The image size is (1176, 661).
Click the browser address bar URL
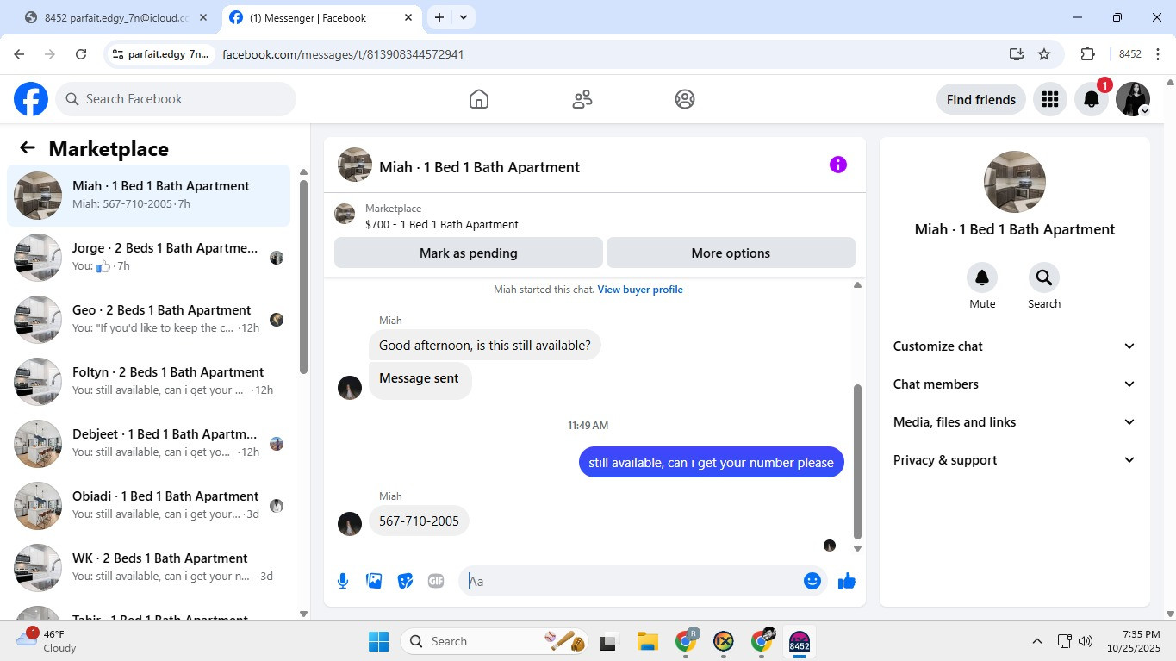coord(343,54)
